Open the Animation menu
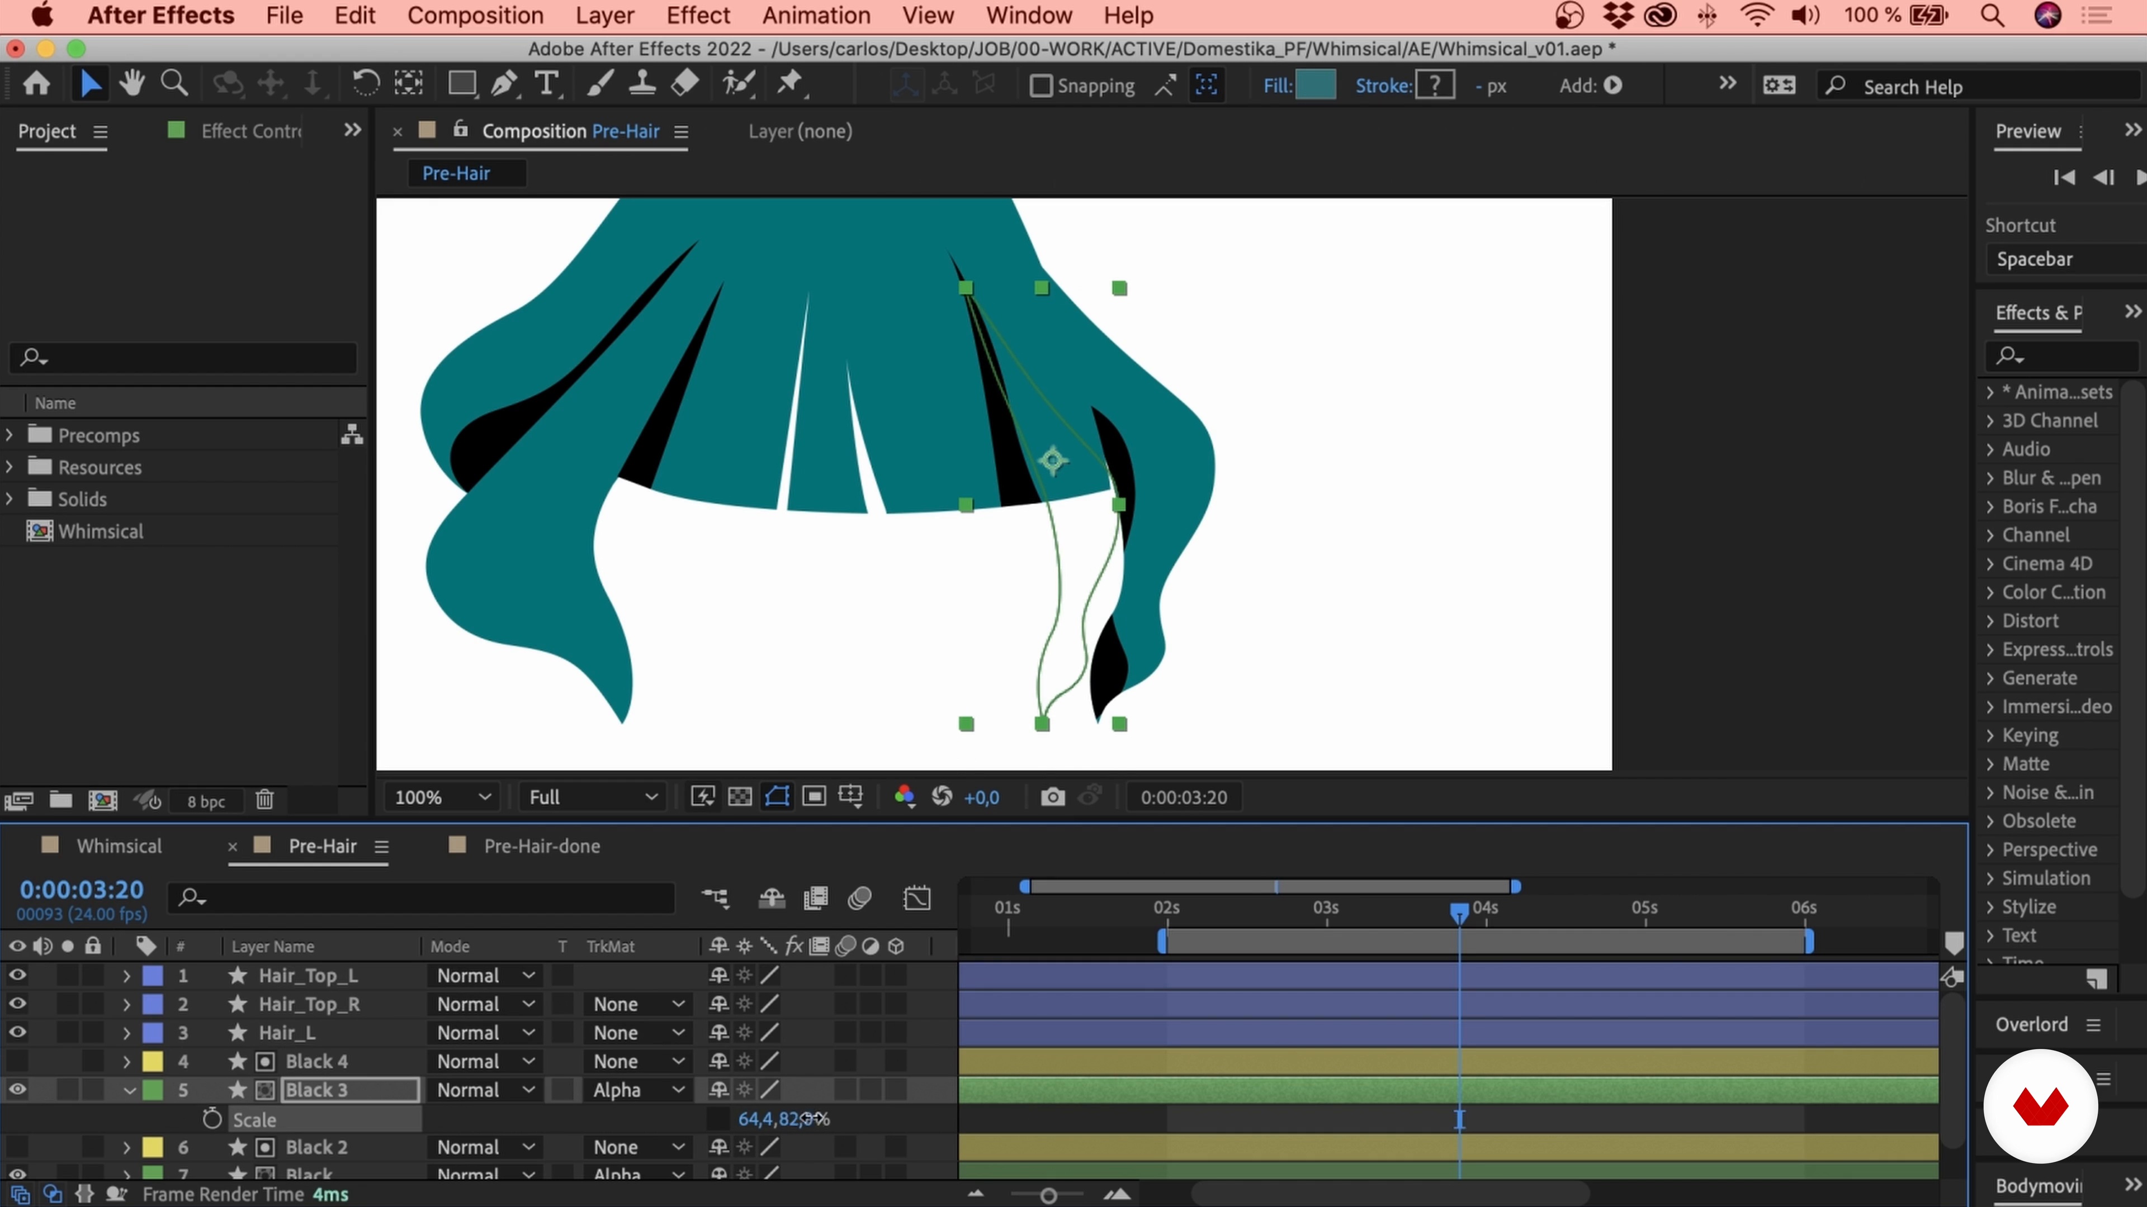This screenshot has width=2147, height=1207. pos(816,15)
